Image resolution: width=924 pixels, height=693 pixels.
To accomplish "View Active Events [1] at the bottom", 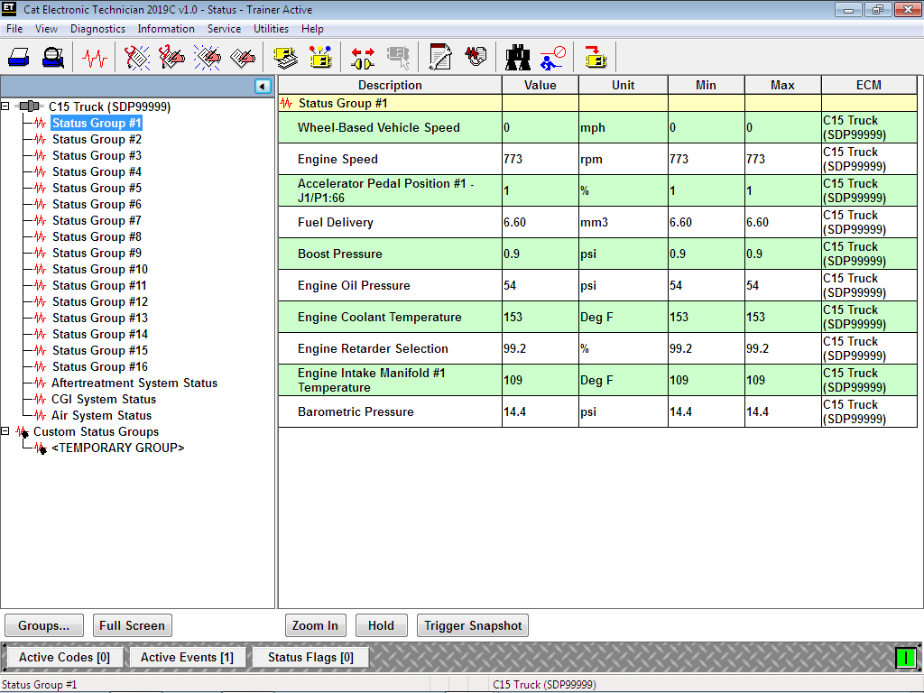I will coord(187,656).
